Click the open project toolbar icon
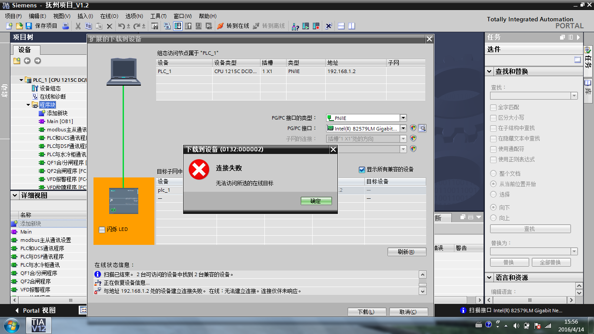The height and width of the screenshot is (334, 594). 19,26
